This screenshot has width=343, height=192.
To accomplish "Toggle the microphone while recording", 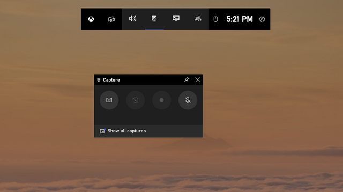I will [188, 100].
